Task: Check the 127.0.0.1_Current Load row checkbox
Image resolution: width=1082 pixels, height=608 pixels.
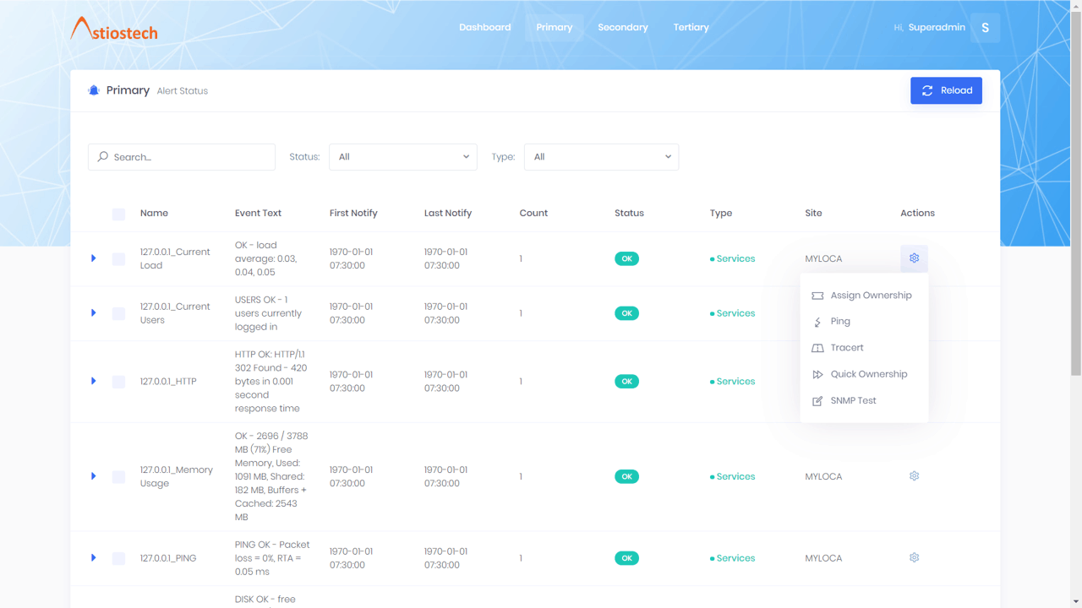Action: click(118, 259)
